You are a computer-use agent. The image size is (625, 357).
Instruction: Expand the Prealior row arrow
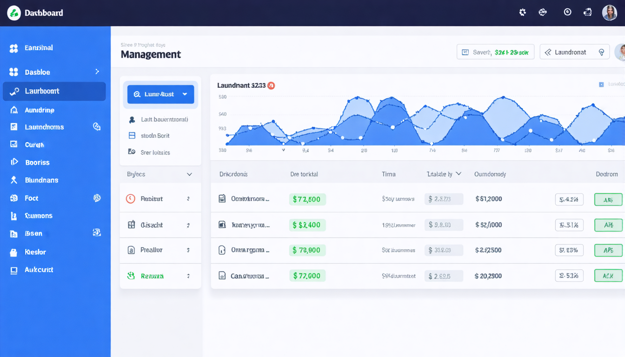click(188, 250)
